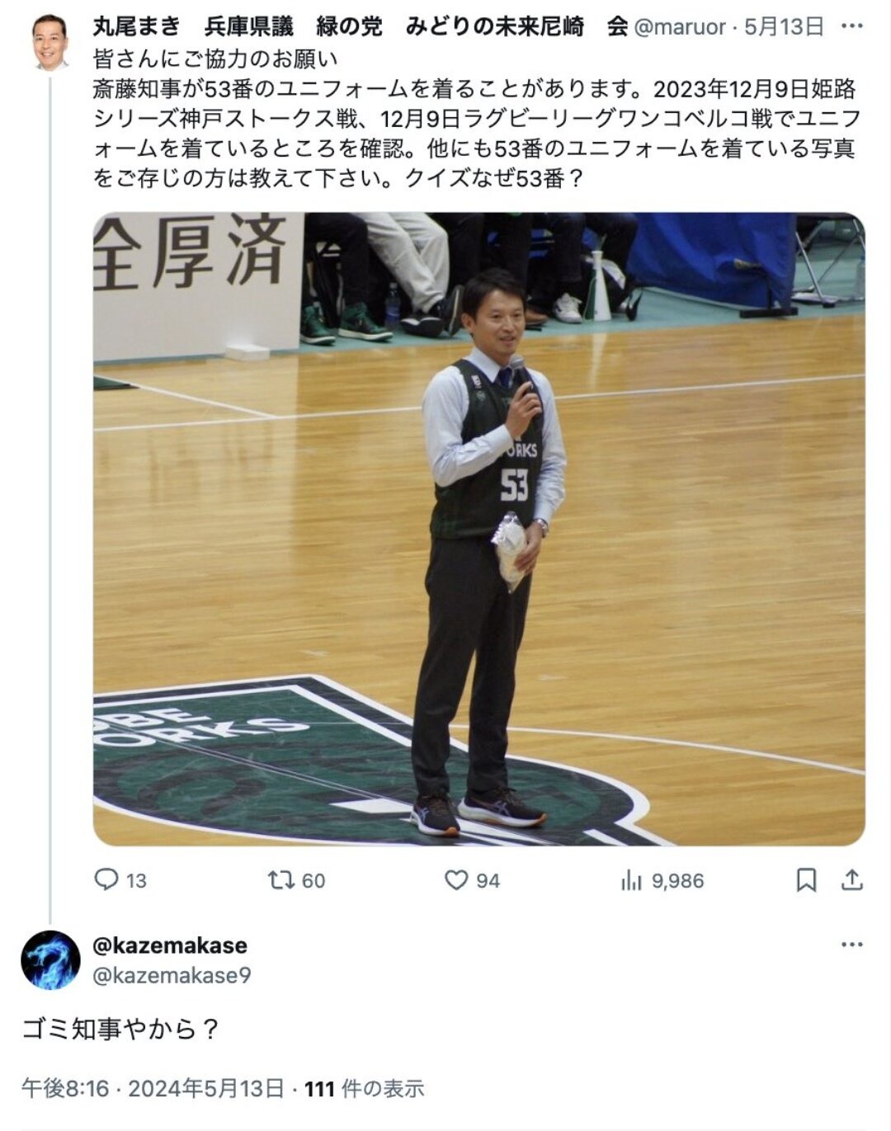Screen dimensions: 891x1131
Task: Open the 午後8:16 · 2024年5月13日 timestamp
Action: pyautogui.click(x=153, y=1088)
